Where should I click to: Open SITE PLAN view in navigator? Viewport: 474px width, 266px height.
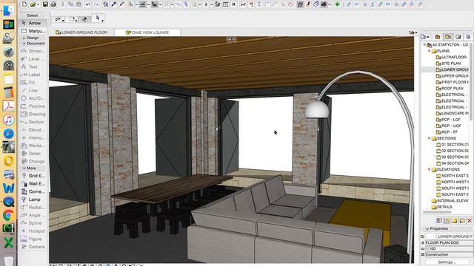(x=451, y=64)
